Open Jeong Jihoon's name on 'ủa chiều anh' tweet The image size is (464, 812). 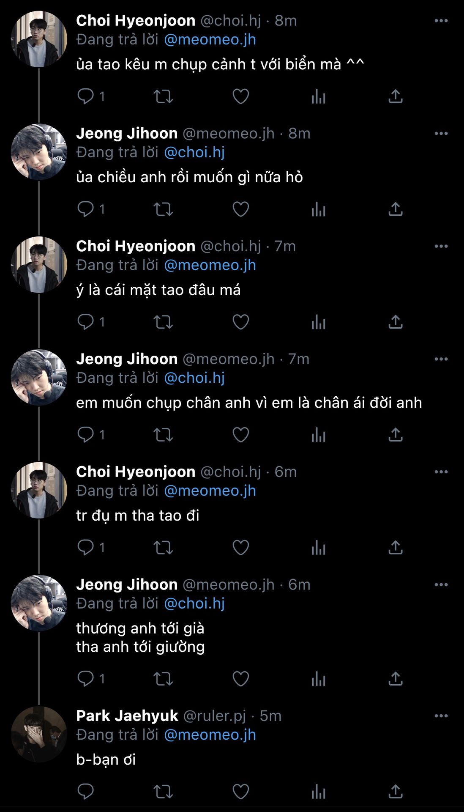pos(127,133)
